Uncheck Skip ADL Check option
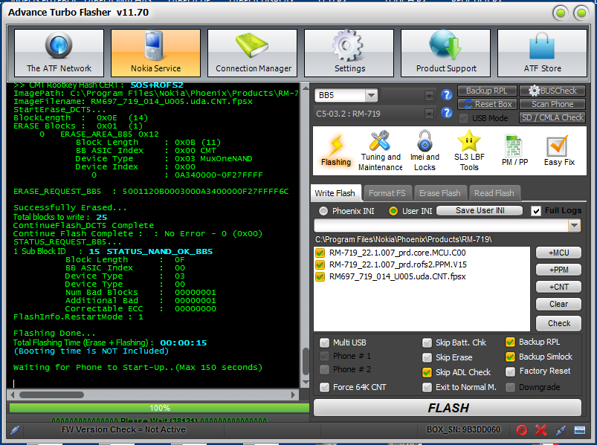This screenshot has height=445, width=597. [x=427, y=372]
